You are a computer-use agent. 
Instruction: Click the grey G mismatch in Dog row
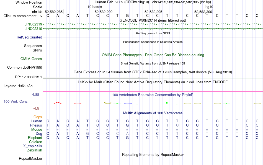87,134
